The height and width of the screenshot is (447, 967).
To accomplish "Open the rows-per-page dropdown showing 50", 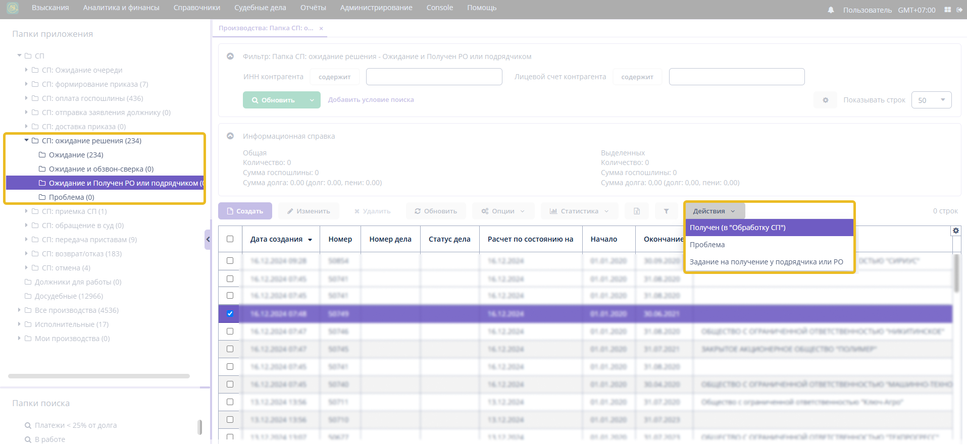I will [931, 100].
